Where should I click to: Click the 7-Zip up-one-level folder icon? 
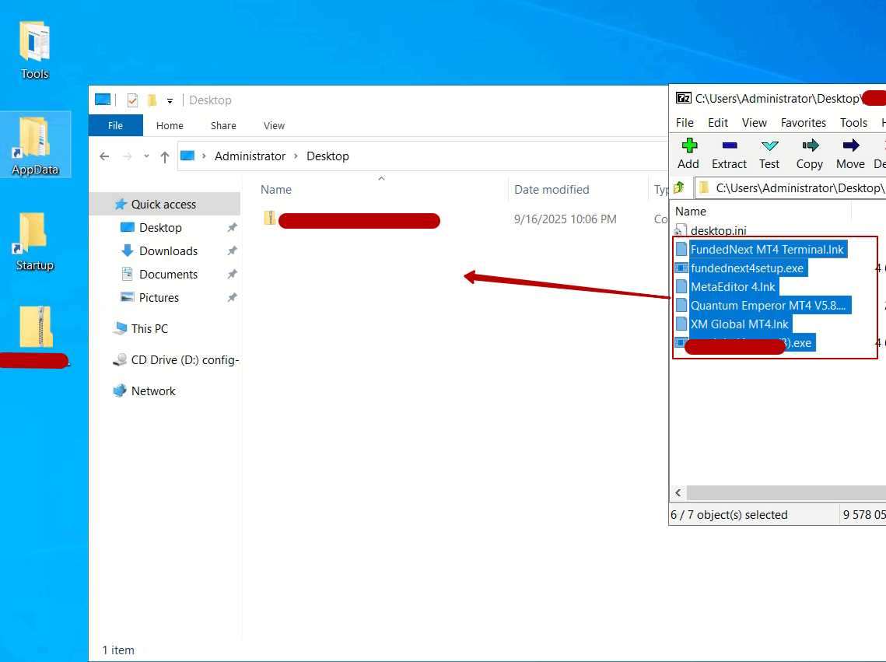coord(680,187)
